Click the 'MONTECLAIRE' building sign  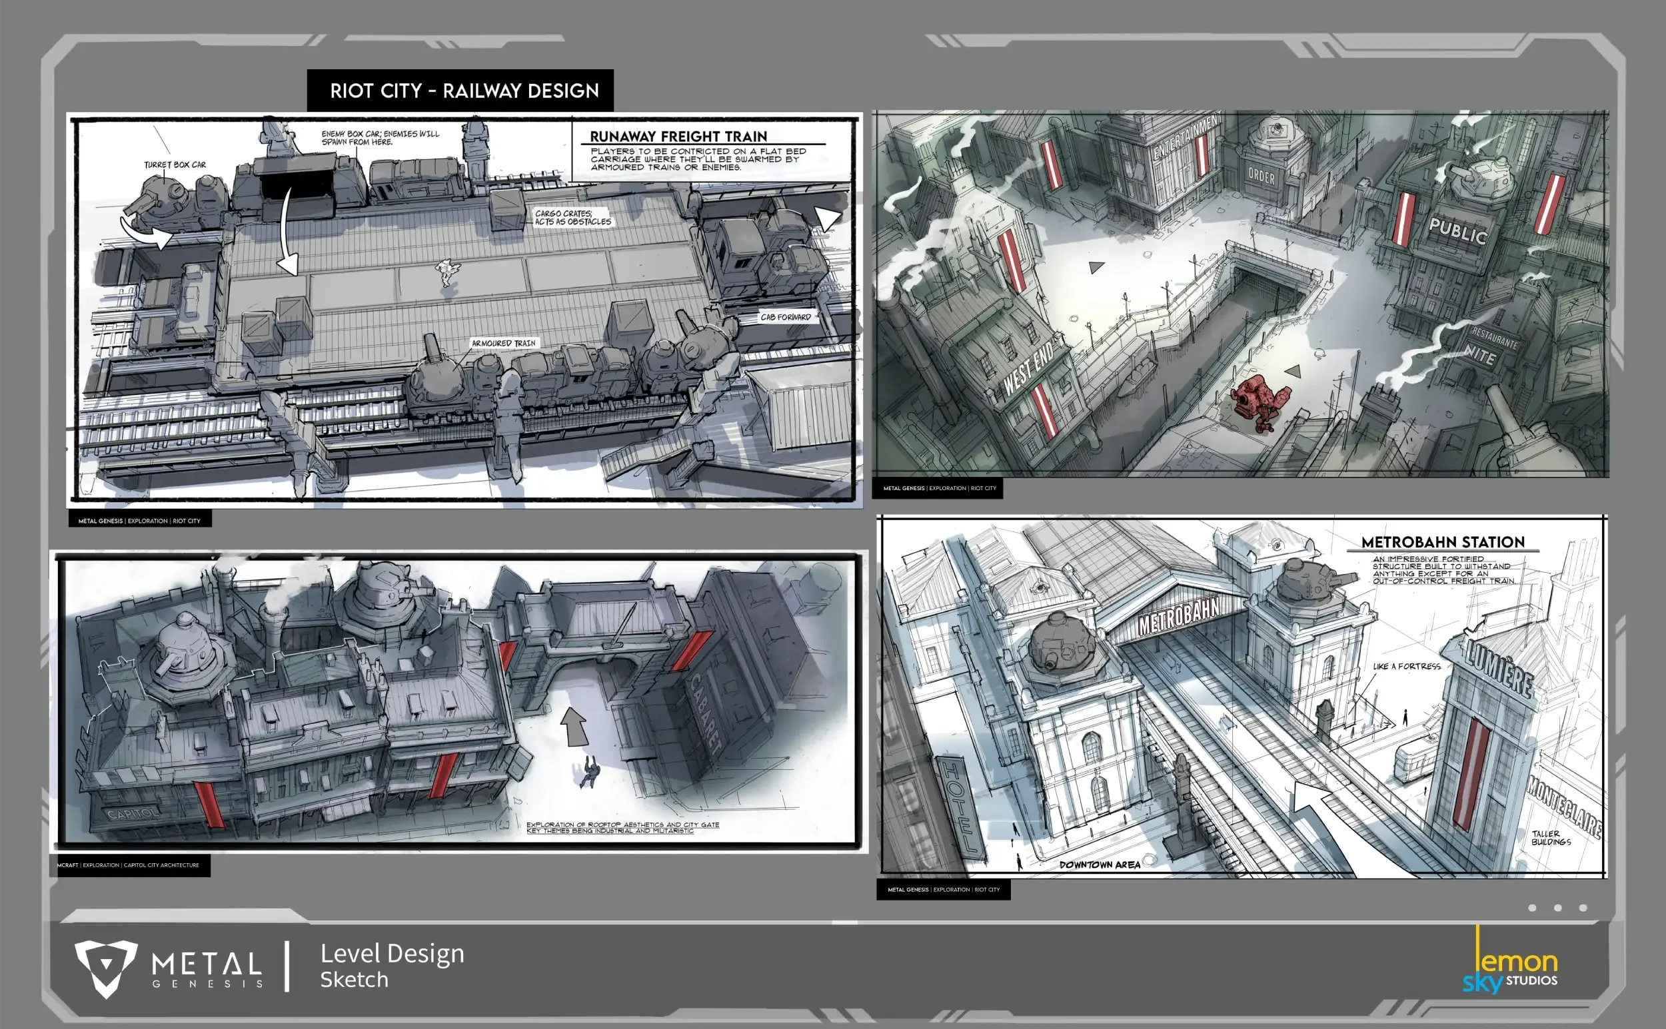pyautogui.click(x=1563, y=807)
